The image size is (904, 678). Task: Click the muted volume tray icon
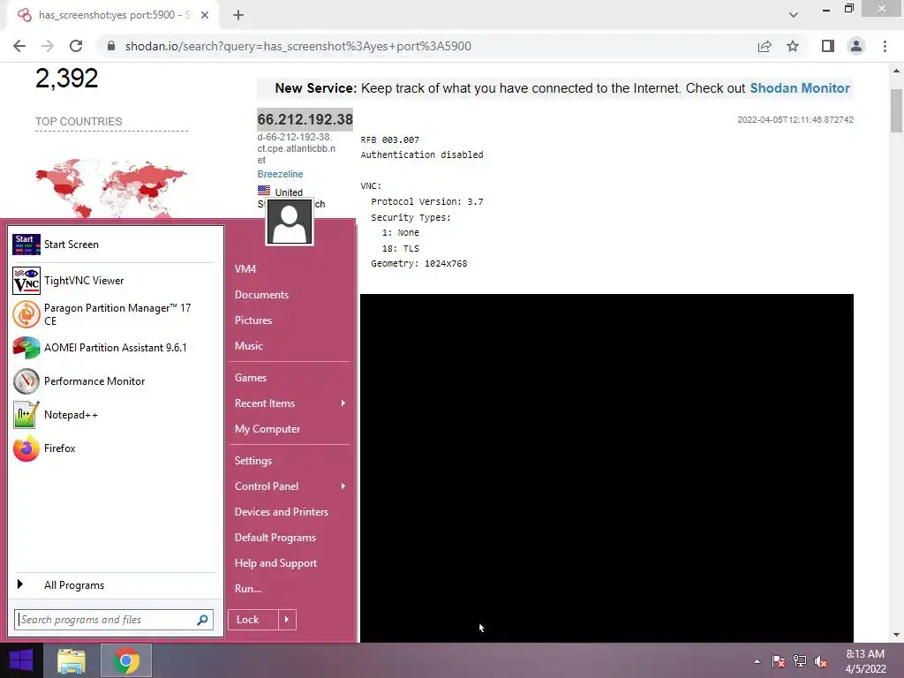click(821, 661)
